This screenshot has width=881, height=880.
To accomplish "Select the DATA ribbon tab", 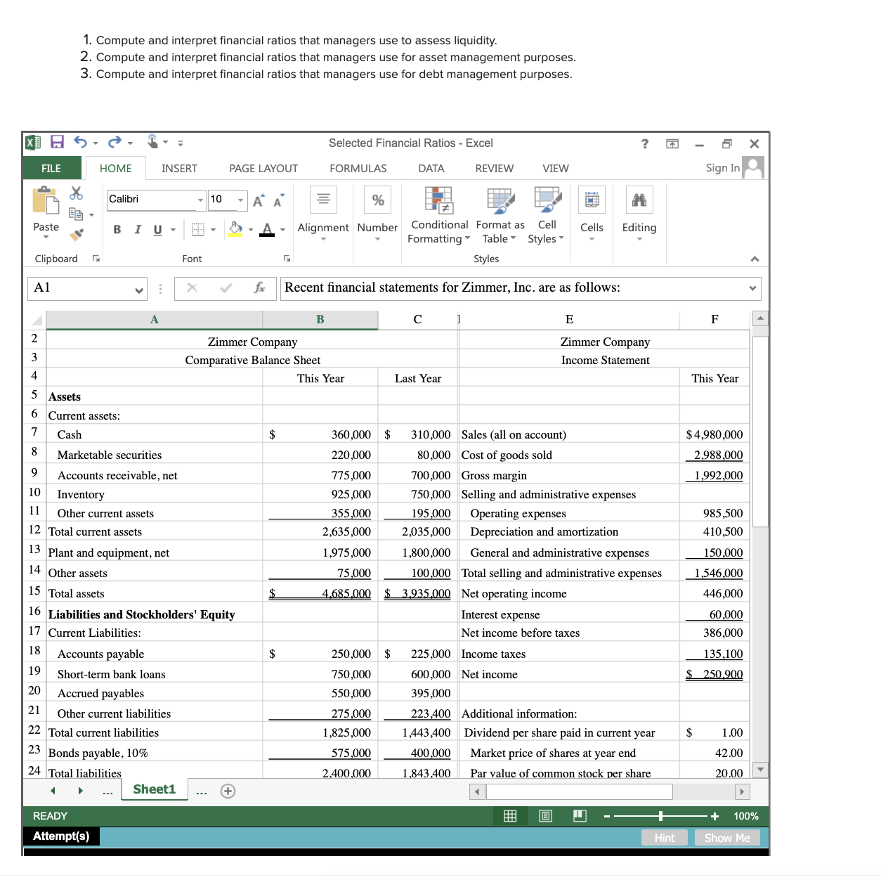I will click(431, 168).
